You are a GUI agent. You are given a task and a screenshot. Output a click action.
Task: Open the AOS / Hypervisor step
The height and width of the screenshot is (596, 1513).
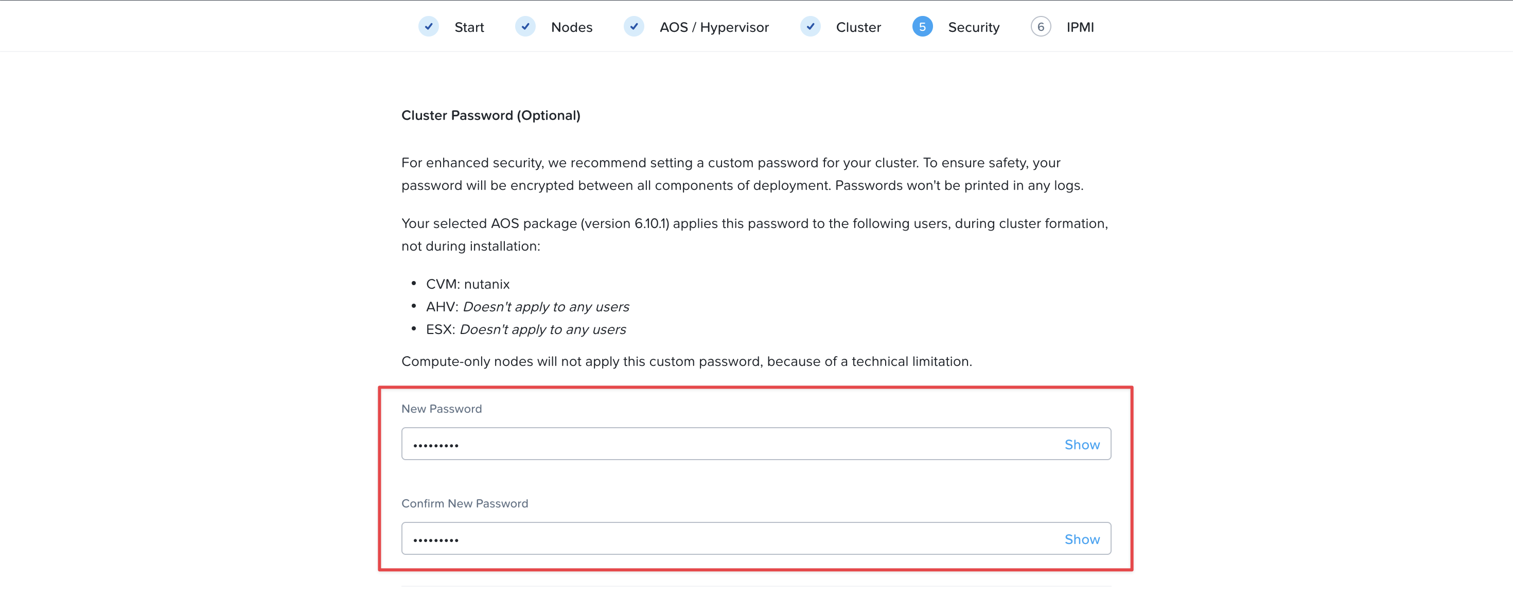pos(714,27)
